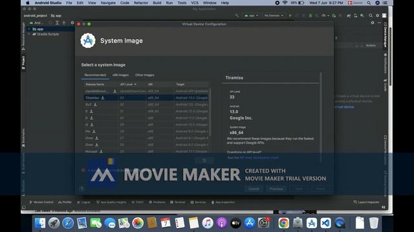The width and height of the screenshot is (414, 232).
Task: Expand Gradle Scripts in project tree
Action: [x=29, y=34]
